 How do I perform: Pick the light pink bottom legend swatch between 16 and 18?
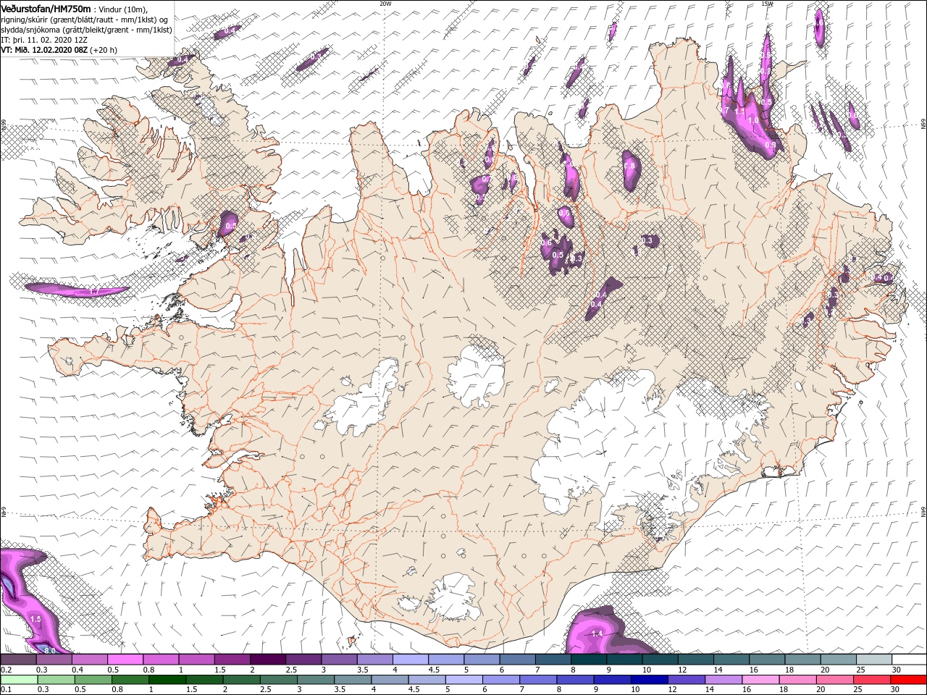click(x=760, y=680)
